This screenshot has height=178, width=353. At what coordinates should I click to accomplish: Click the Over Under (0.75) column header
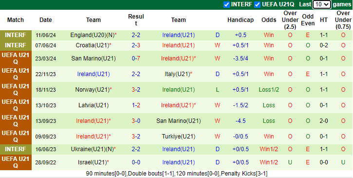[343, 20]
